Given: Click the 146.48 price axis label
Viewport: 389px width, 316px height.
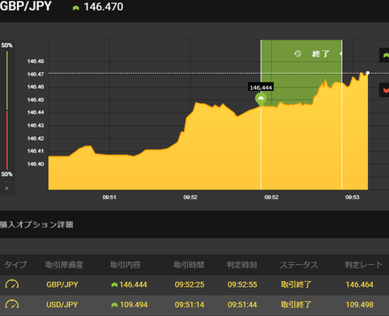Looking at the screenshot, I should click(36, 62).
